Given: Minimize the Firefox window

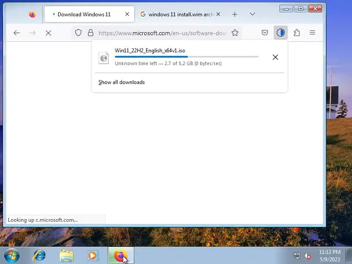Looking at the screenshot, I should 286,9.
